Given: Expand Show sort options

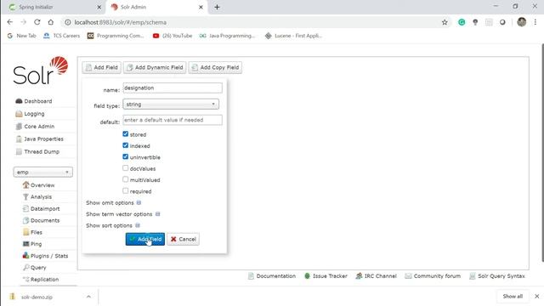Looking at the screenshot, I should tap(113, 225).
